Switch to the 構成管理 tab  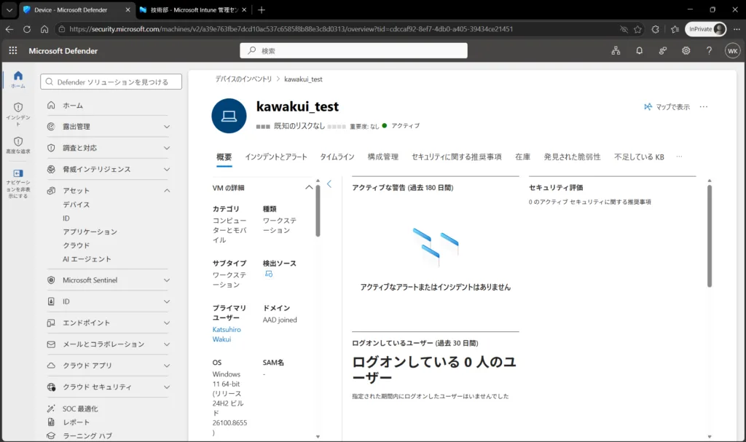(x=383, y=157)
